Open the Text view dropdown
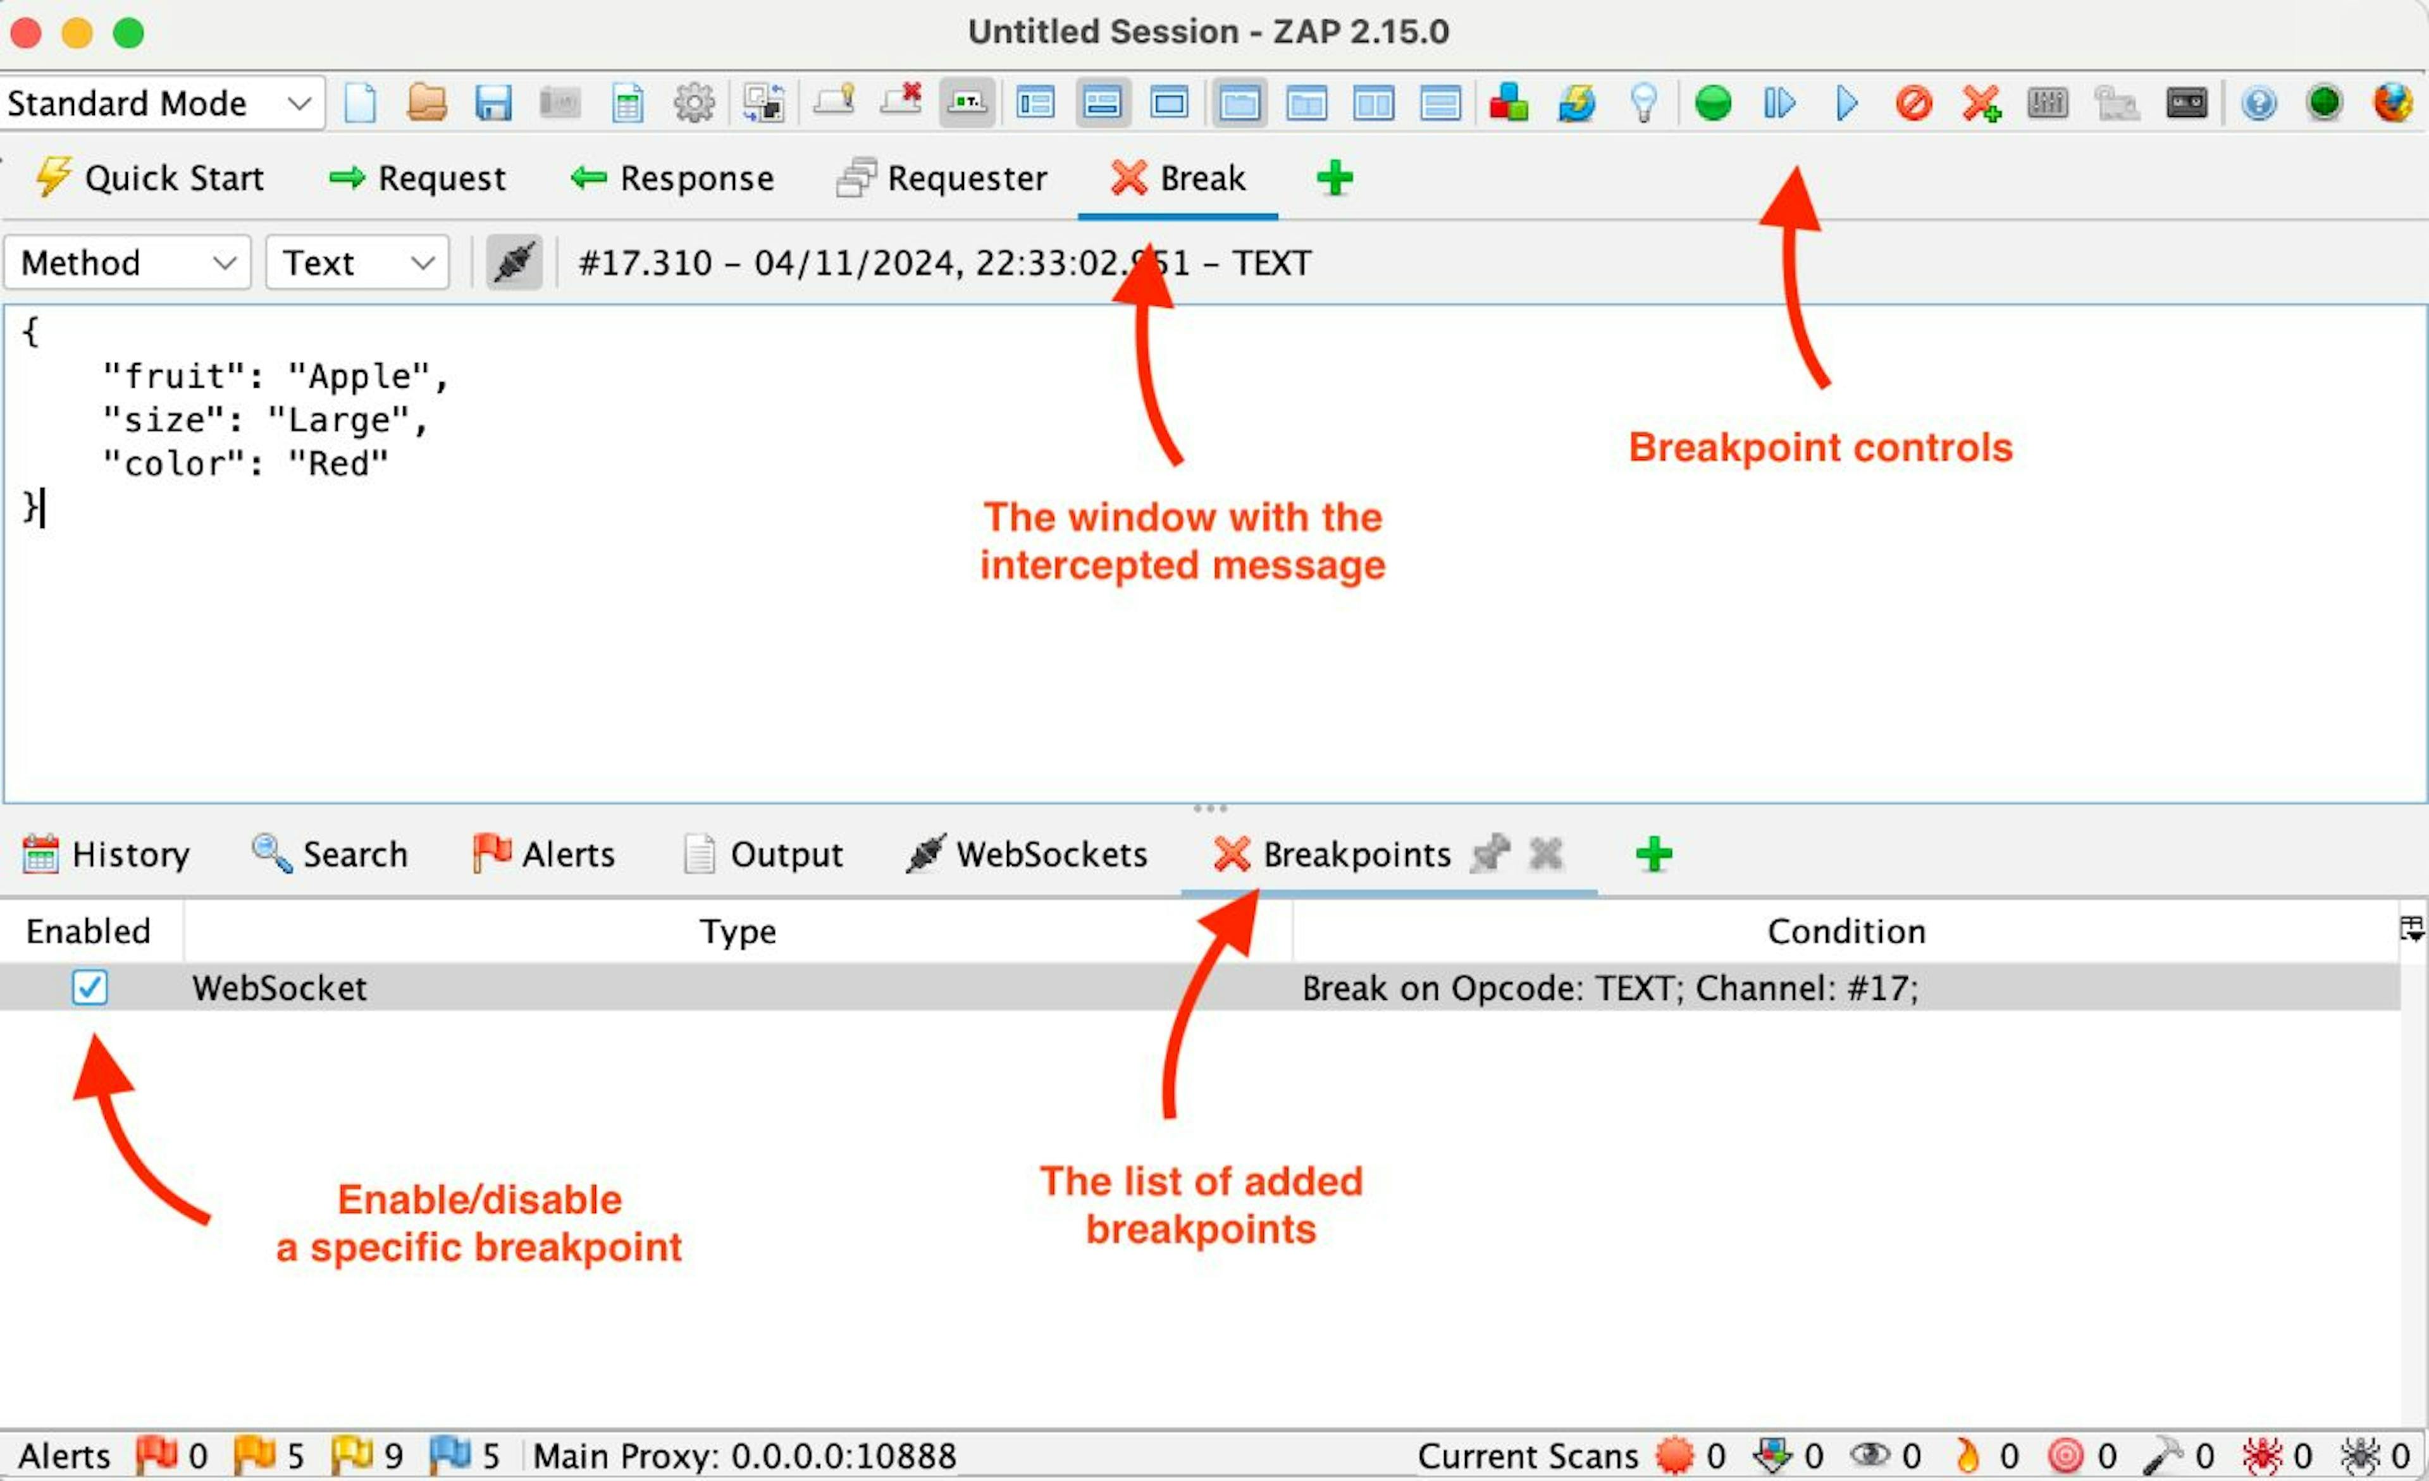Viewport: 2429px width, 1481px height. [357, 263]
